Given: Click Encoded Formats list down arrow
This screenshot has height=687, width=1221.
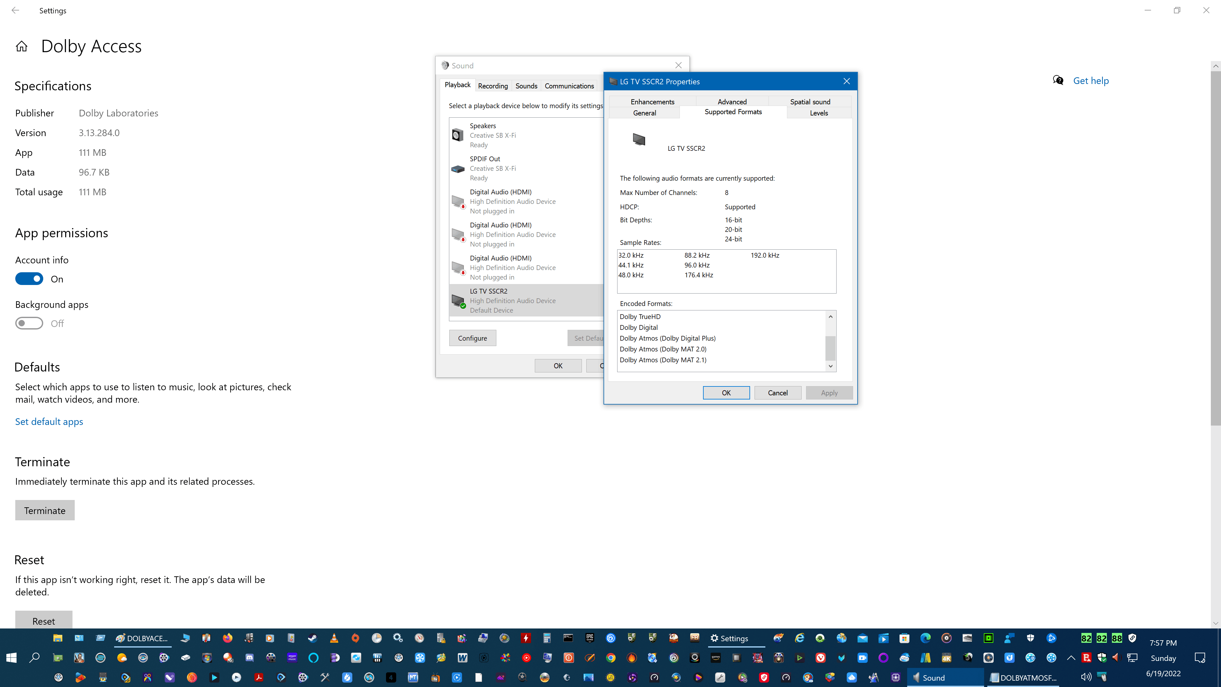Looking at the screenshot, I should pyautogui.click(x=831, y=366).
